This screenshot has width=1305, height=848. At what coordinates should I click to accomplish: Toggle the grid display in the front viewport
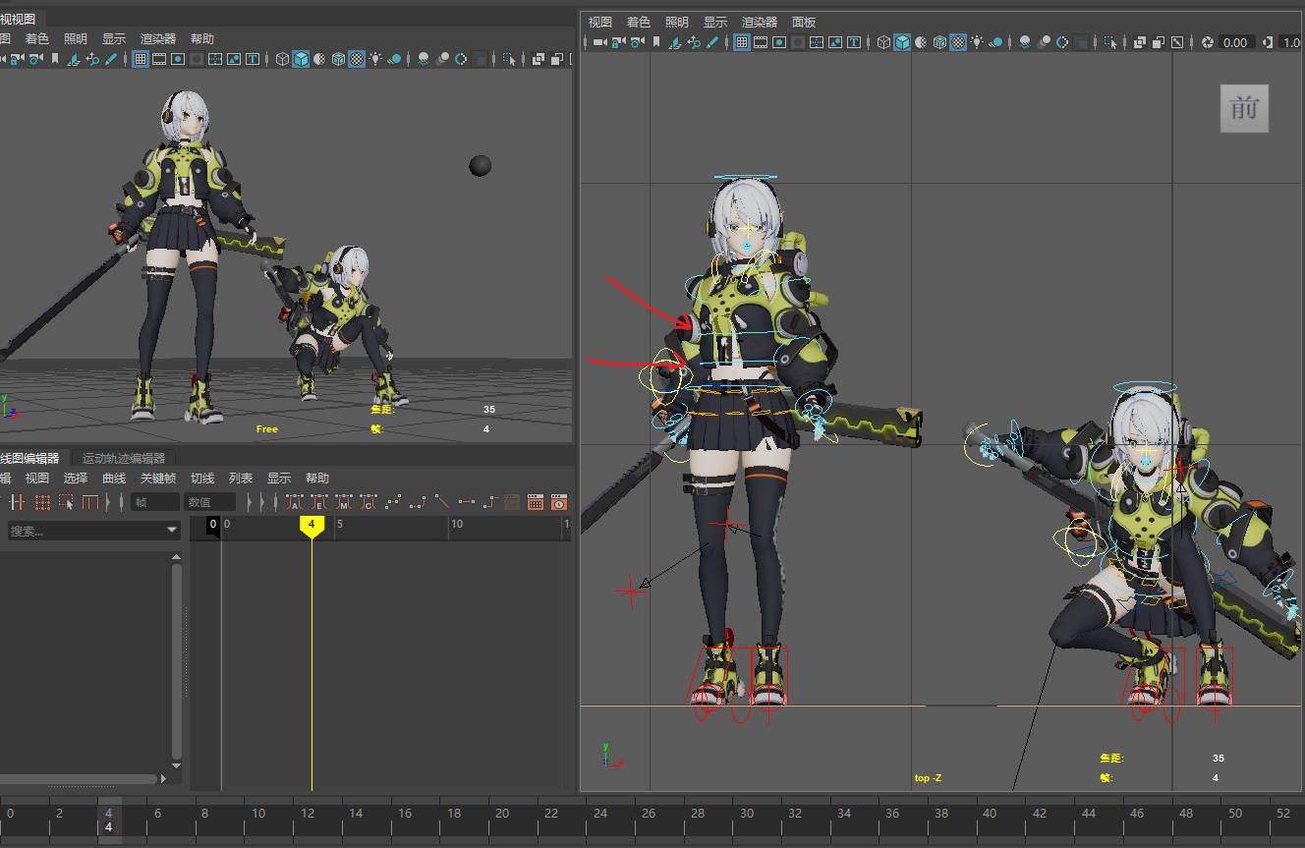742,42
